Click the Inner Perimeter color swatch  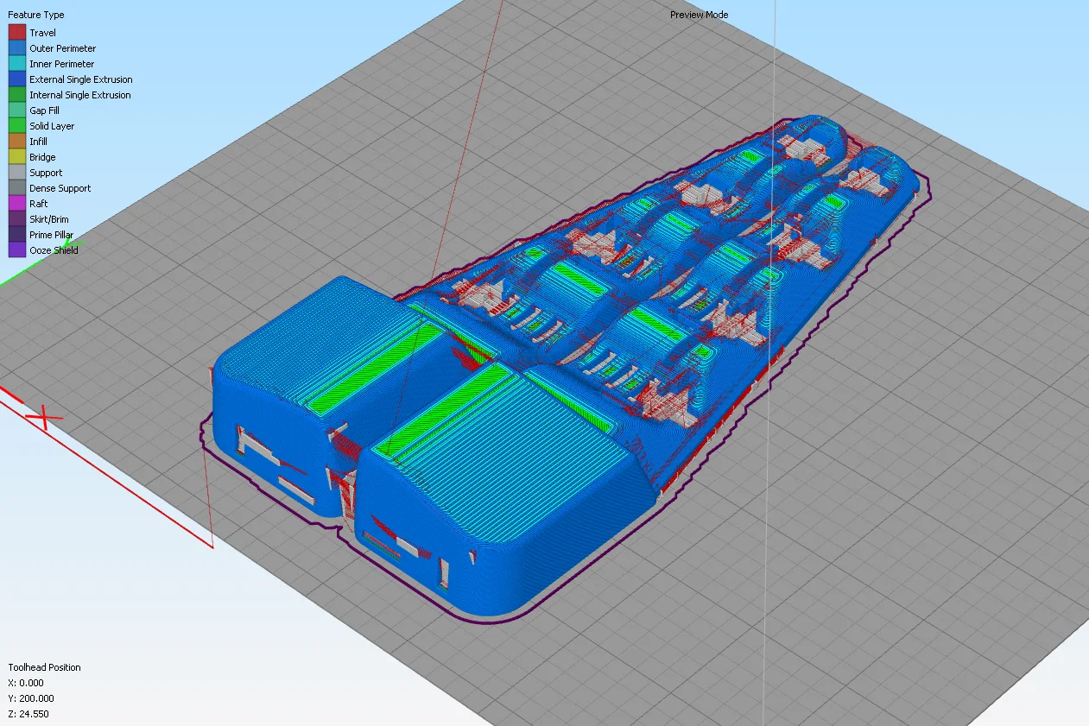tap(16, 64)
